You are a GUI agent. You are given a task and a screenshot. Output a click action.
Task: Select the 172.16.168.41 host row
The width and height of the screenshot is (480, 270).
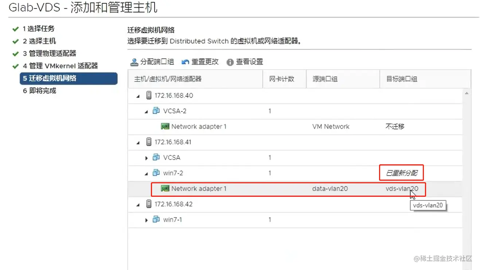pyautogui.click(x=295, y=142)
